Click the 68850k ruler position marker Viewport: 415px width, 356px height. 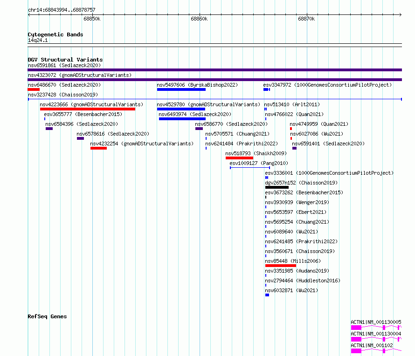point(92,19)
